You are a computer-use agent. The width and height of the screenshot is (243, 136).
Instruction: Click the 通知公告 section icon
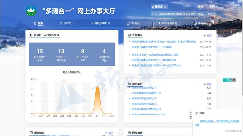[x=129, y=133]
